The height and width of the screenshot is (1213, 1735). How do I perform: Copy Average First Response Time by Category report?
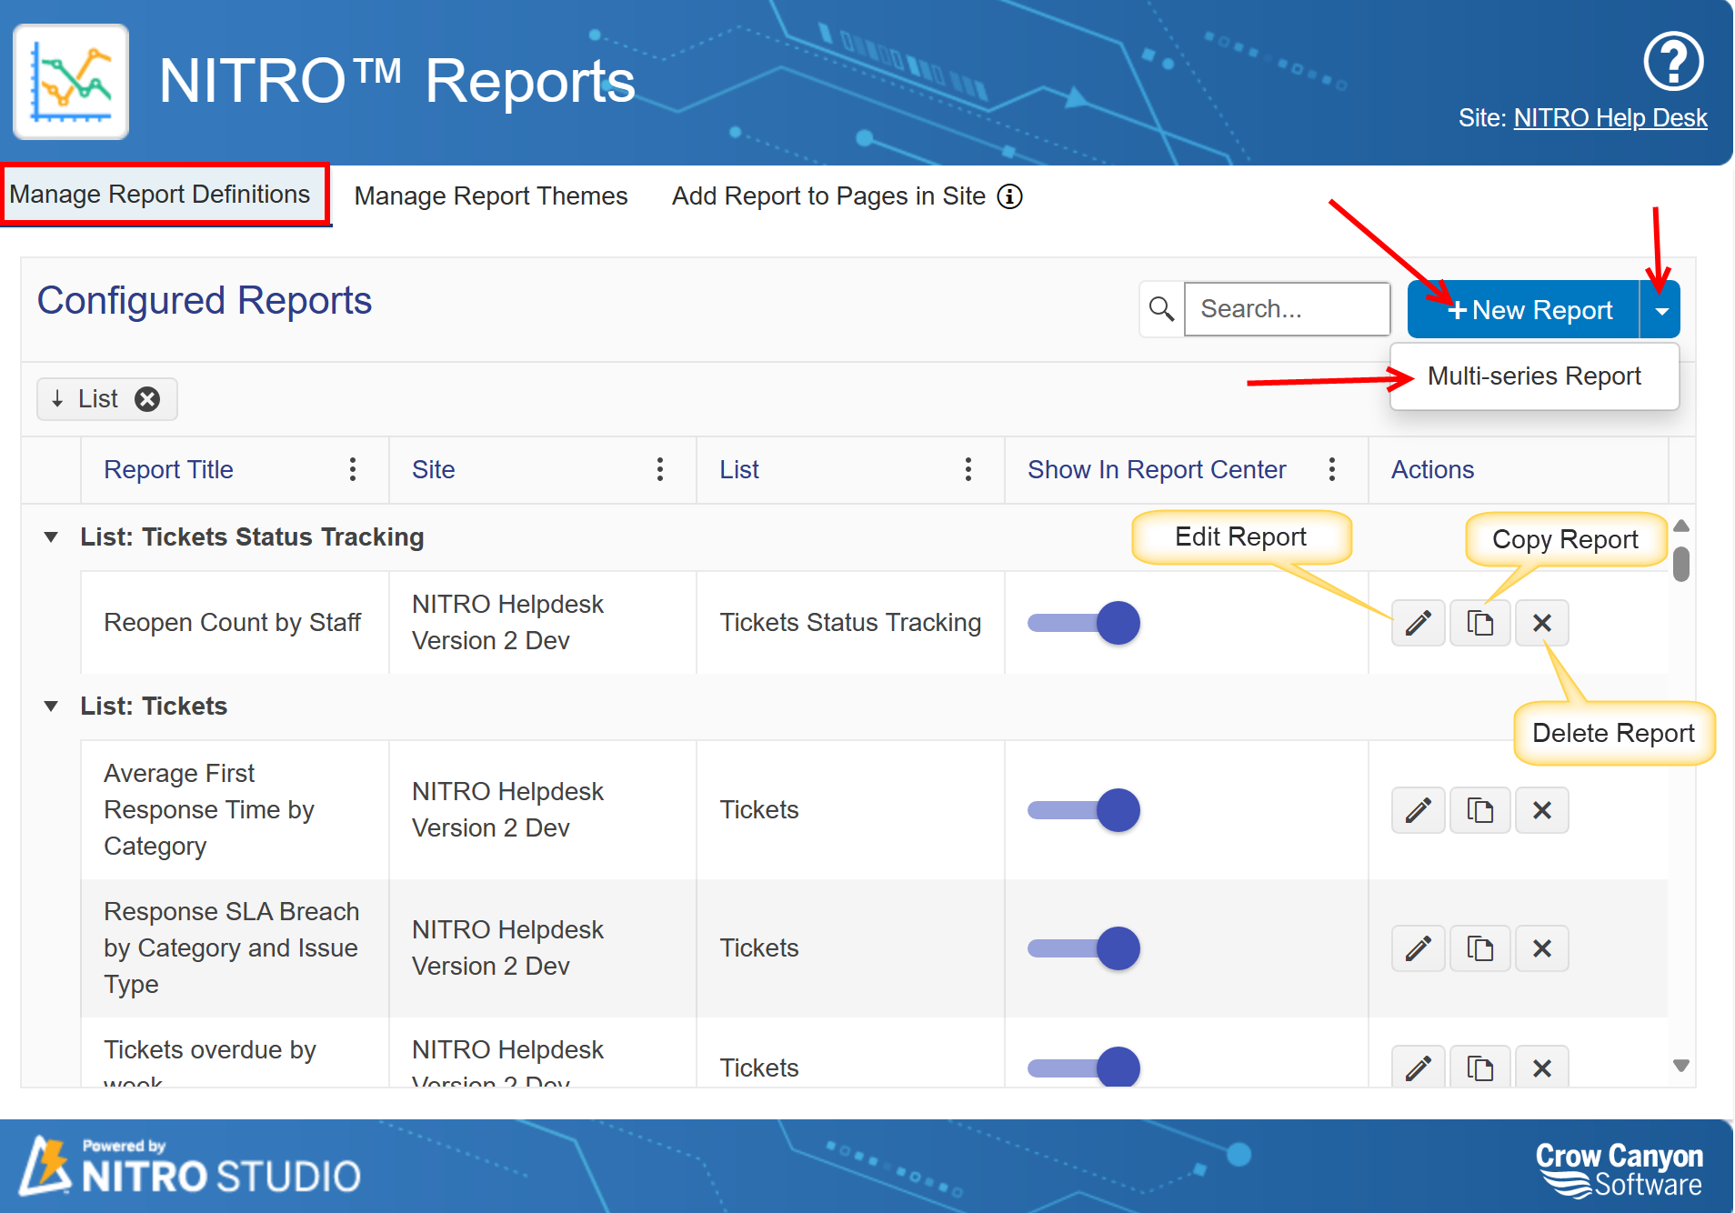(1479, 810)
